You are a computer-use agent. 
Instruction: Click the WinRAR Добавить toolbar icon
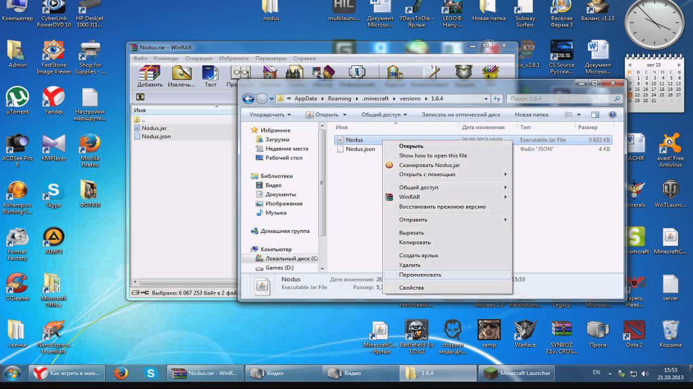click(149, 76)
